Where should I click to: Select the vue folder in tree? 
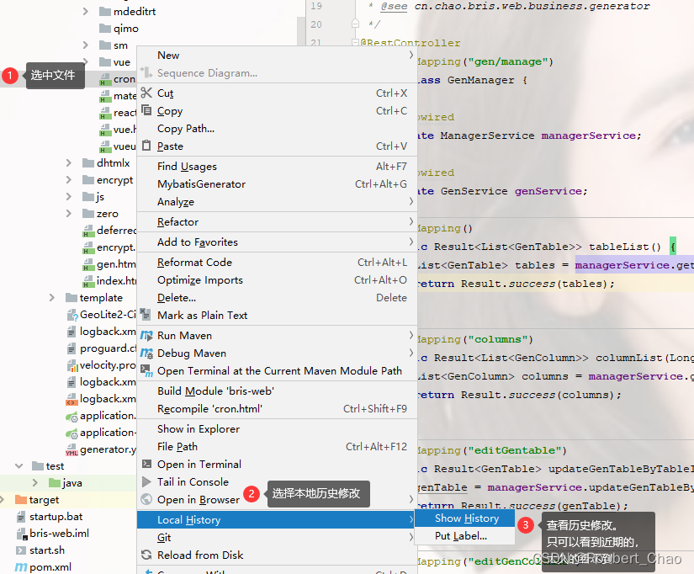115,62
